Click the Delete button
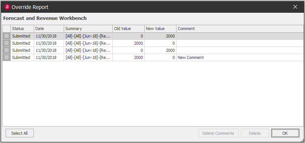 [x=255, y=133]
